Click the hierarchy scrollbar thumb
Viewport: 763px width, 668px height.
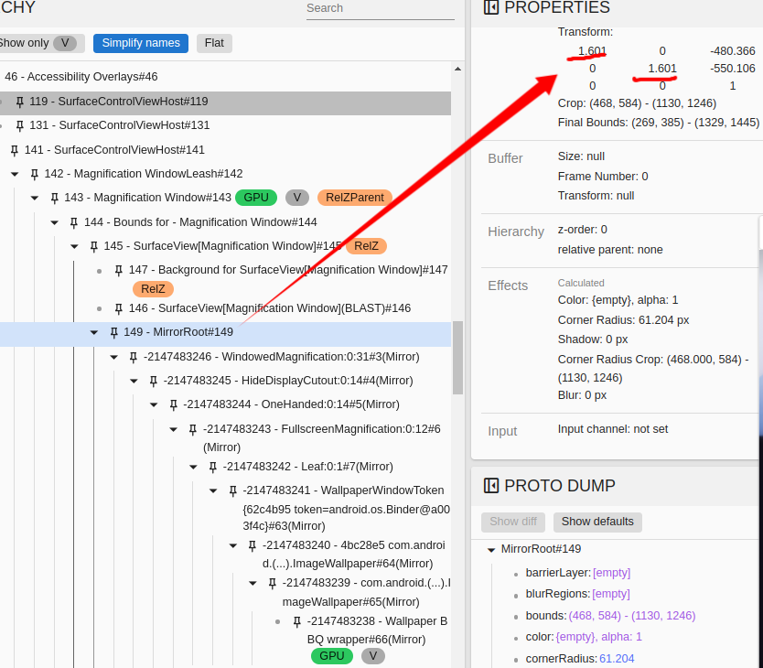pos(457,358)
